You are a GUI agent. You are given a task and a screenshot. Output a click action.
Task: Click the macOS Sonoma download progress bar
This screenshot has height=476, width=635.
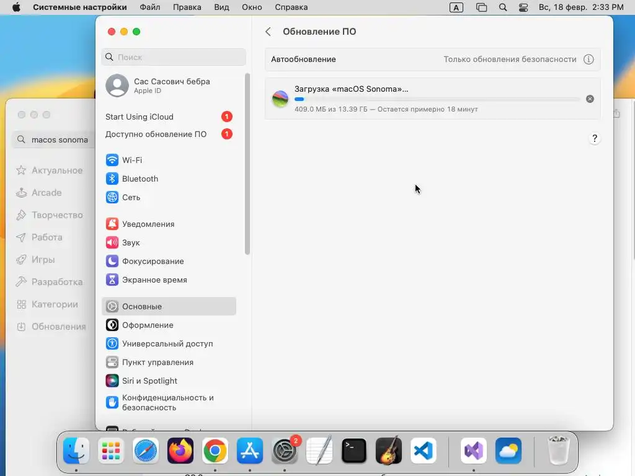coord(437,99)
